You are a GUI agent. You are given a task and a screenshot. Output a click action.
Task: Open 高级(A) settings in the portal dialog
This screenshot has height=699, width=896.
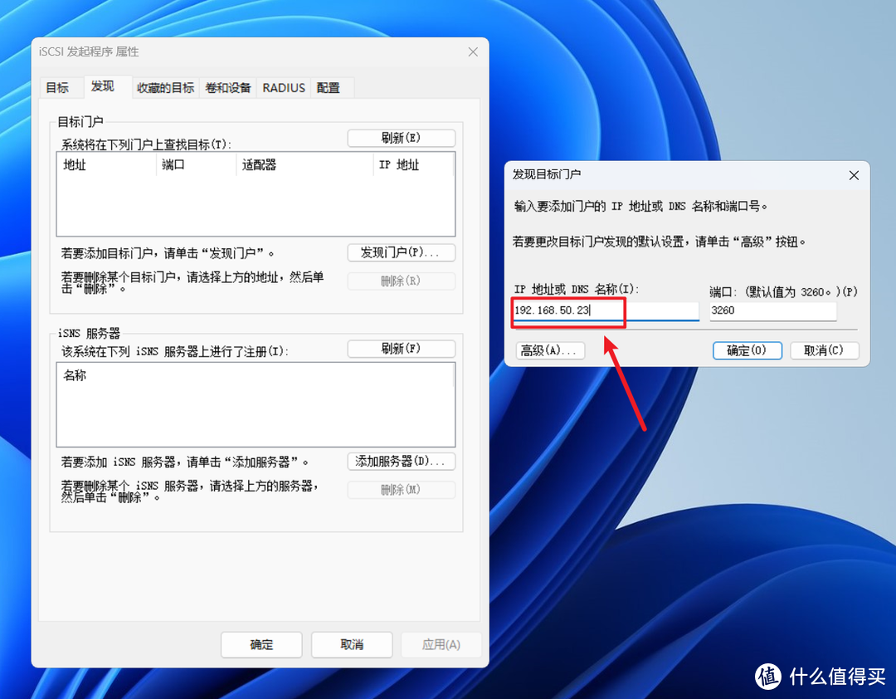549,350
